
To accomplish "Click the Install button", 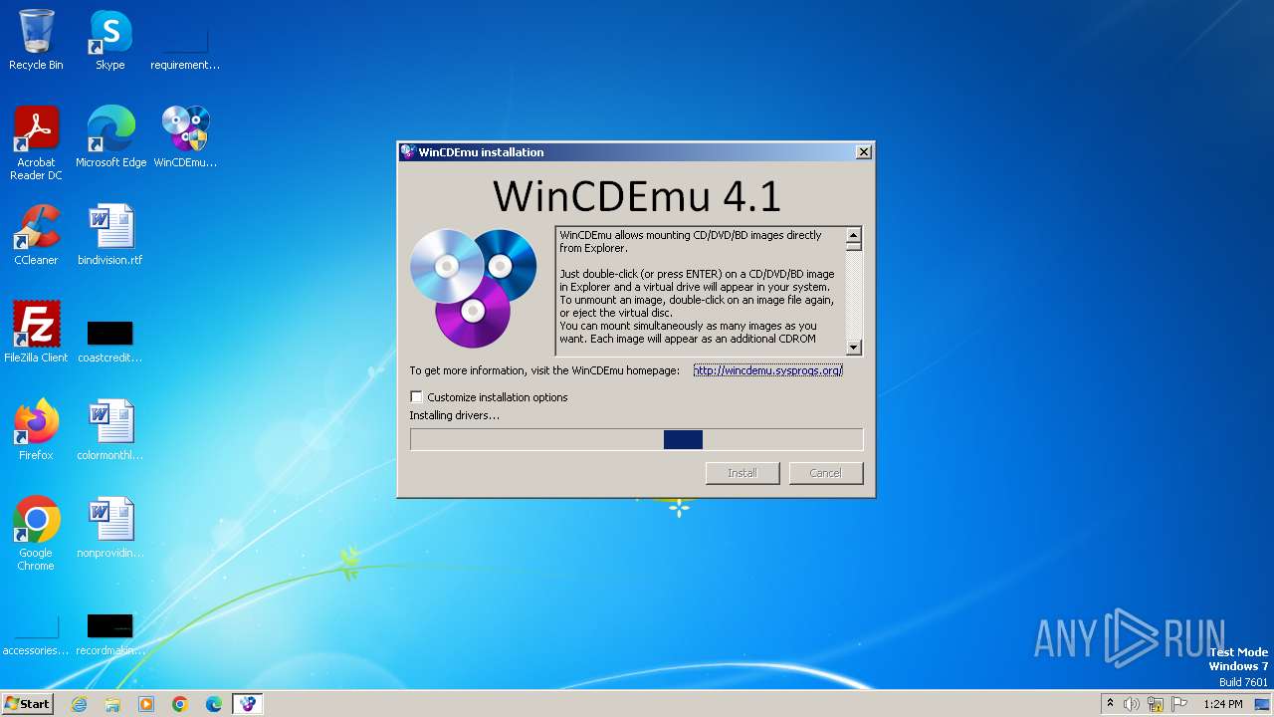I will pyautogui.click(x=743, y=473).
